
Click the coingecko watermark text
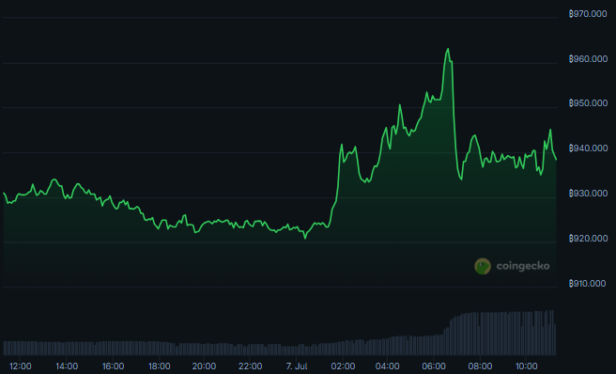[x=523, y=266]
